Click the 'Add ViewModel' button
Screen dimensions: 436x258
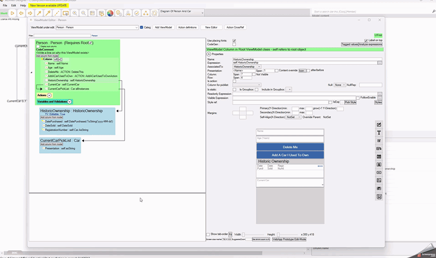tap(163, 27)
